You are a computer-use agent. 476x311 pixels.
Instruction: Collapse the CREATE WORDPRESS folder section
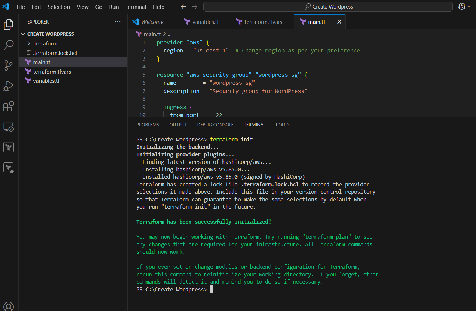pos(73,34)
